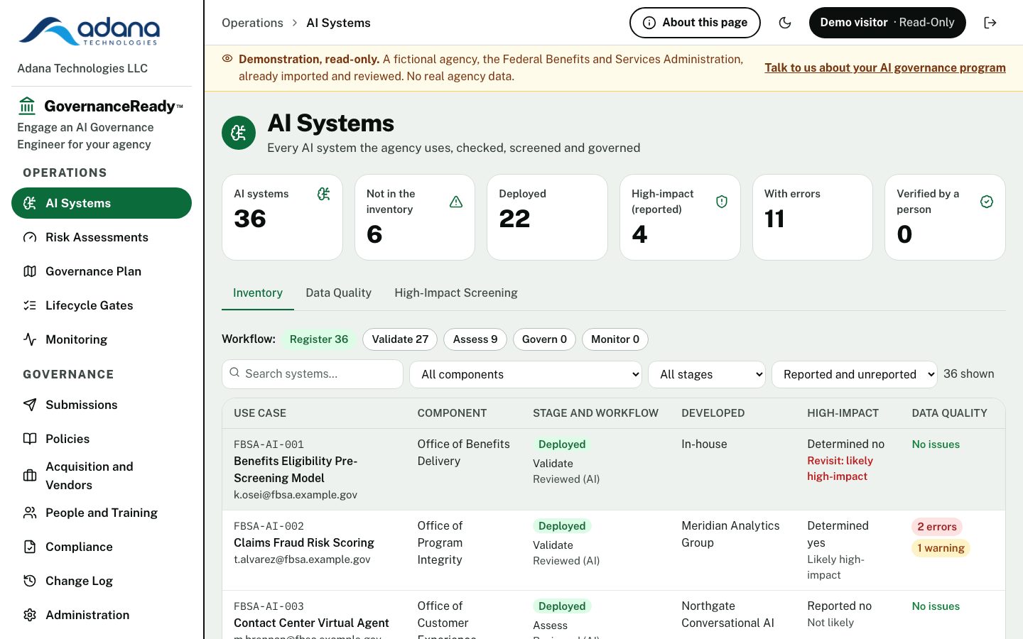Image resolution: width=1023 pixels, height=639 pixels.
Task: Click the Demo visitor Read-Only badge
Action: coord(887,23)
